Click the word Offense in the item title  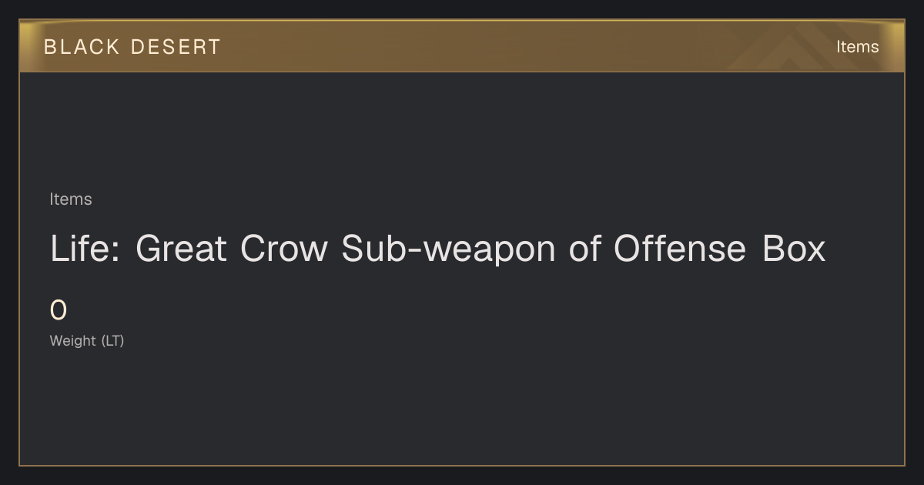point(679,249)
